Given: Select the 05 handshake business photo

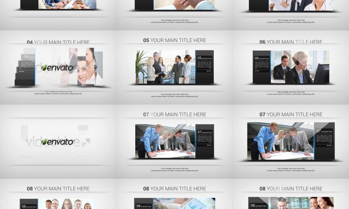Looking at the screenshot, I should click(x=165, y=67).
